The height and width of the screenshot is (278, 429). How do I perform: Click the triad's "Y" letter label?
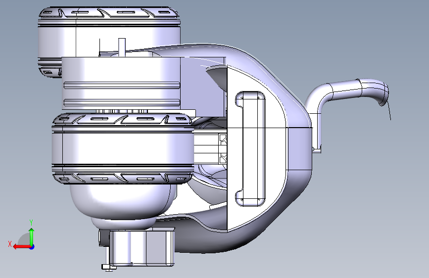32,223
